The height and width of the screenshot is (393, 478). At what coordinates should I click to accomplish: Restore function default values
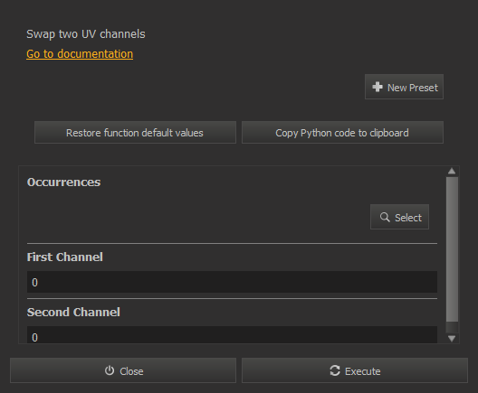click(x=135, y=132)
